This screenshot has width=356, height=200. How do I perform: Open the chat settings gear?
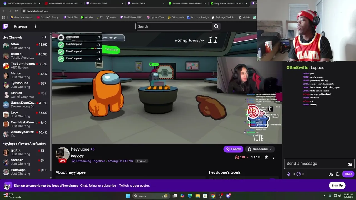(338, 174)
